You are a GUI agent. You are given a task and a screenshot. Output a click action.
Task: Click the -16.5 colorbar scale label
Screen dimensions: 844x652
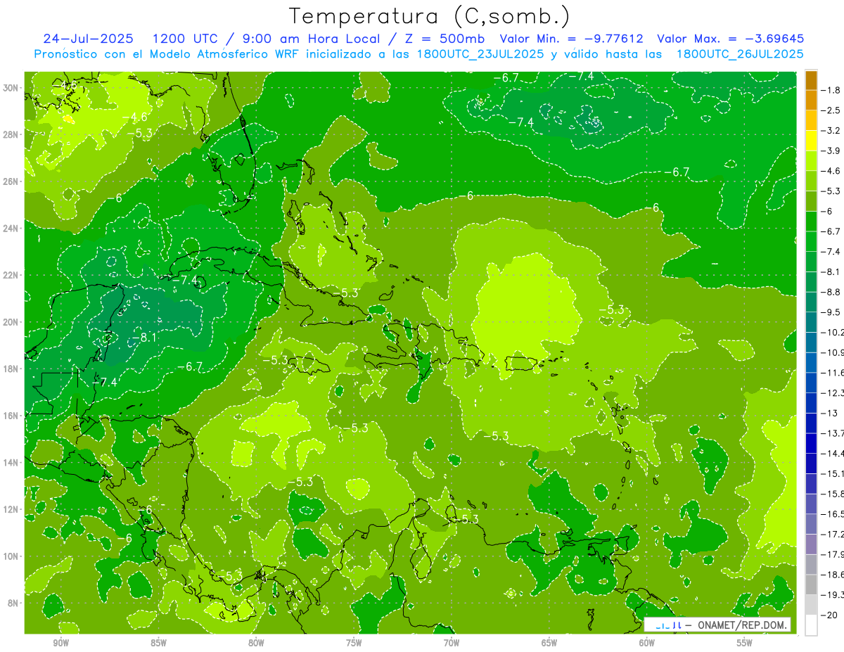[832, 514]
